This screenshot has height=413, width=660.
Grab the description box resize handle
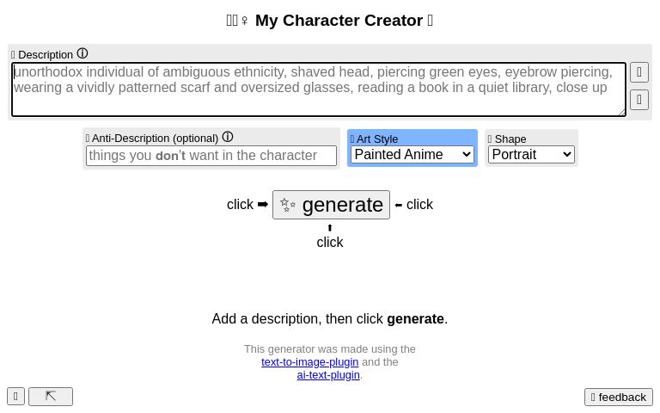click(621, 111)
